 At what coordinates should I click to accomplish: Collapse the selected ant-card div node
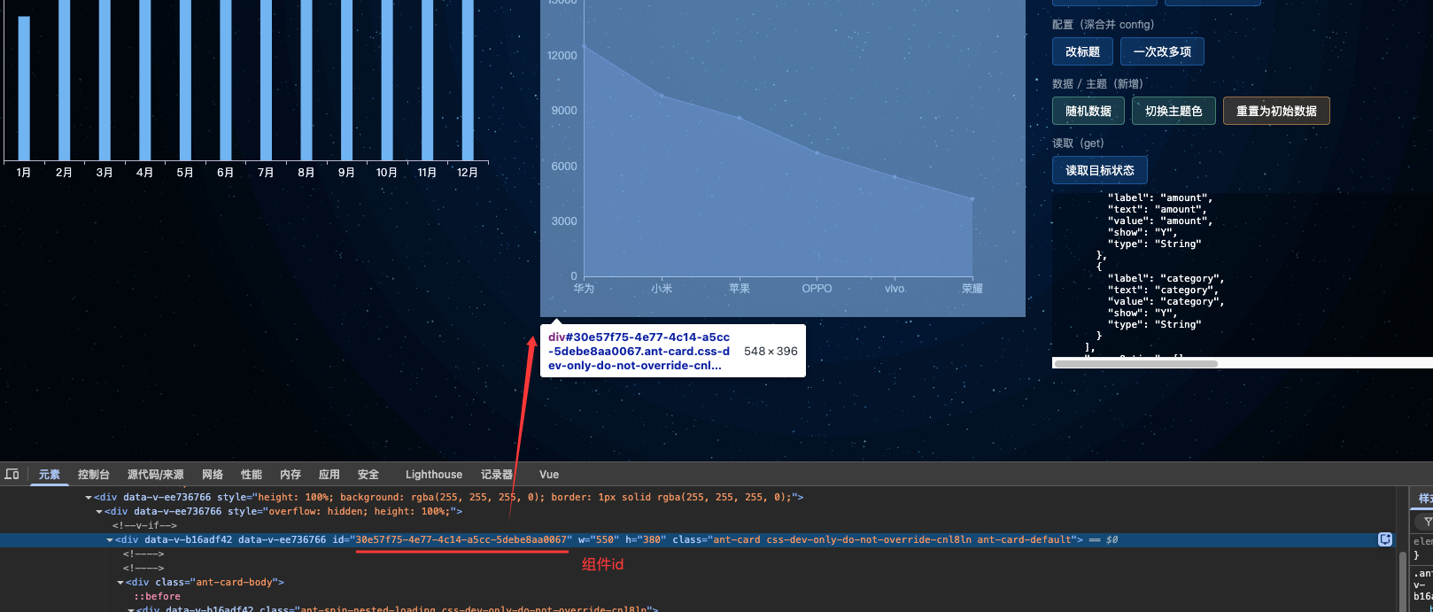click(x=110, y=540)
